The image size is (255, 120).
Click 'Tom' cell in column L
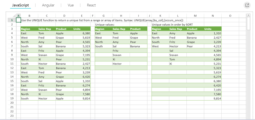[x=178, y=60]
